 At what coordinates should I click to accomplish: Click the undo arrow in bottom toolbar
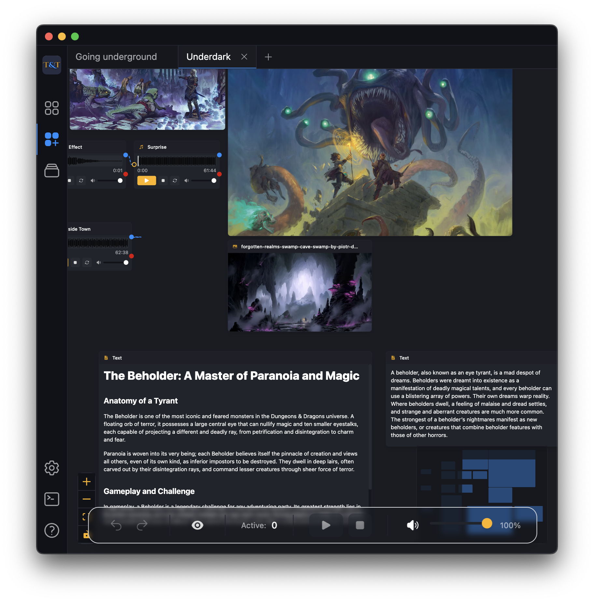116,525
